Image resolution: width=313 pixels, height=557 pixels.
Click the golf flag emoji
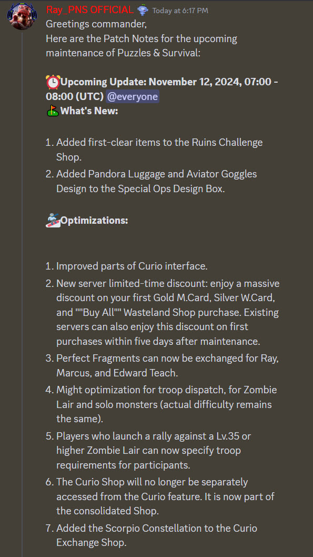[x=53, y=111]
